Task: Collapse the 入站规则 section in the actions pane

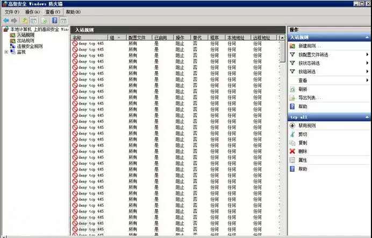Action: pyautogui.click(x=367, y=37)
